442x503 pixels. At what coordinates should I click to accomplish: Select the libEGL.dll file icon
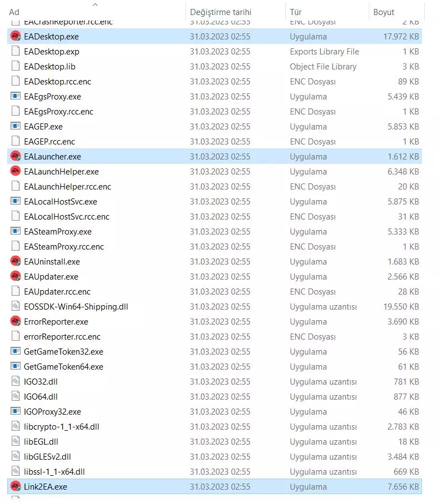(x=16, y=441)
